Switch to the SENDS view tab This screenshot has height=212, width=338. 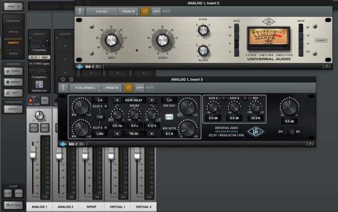tap(12, 53)
